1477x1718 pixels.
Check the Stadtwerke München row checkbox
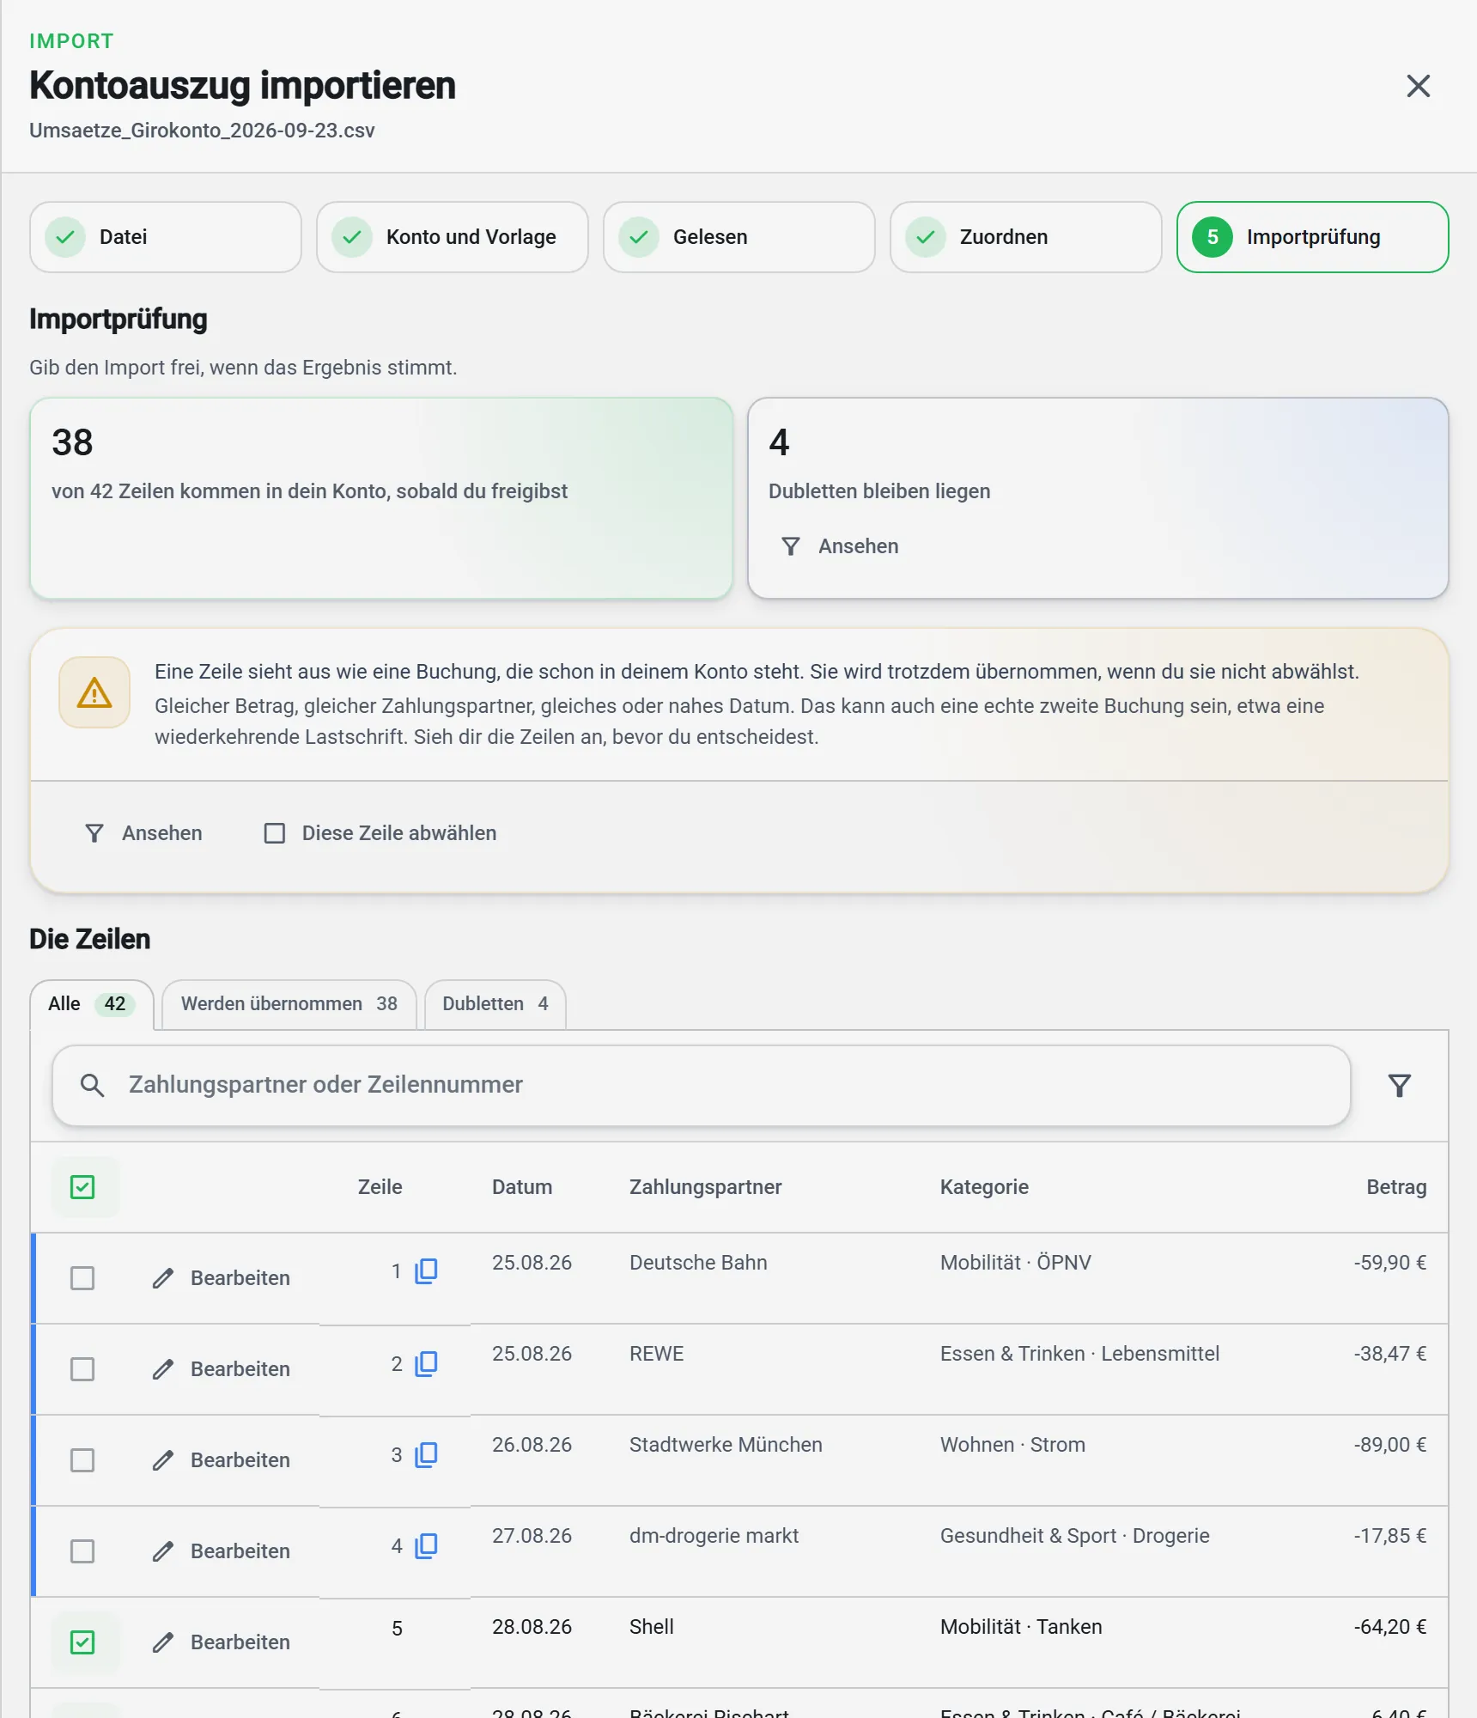82,1460
